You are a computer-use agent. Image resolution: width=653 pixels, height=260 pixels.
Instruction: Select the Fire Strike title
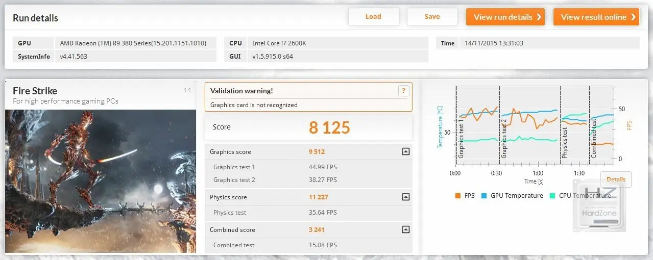[x=35, y=91]
